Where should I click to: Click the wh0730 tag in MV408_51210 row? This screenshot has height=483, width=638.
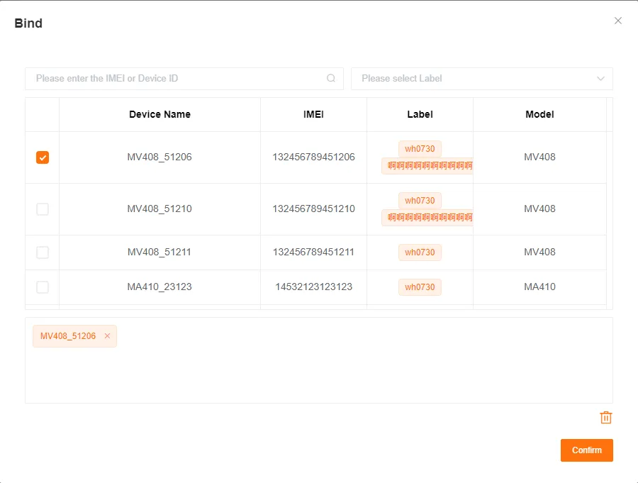point(420,200)
